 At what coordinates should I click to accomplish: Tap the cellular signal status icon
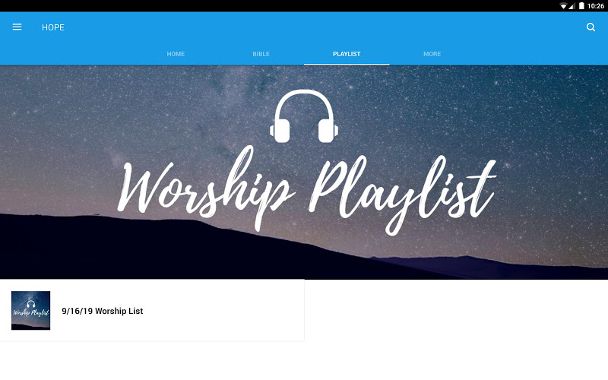[x=572, y=6]
